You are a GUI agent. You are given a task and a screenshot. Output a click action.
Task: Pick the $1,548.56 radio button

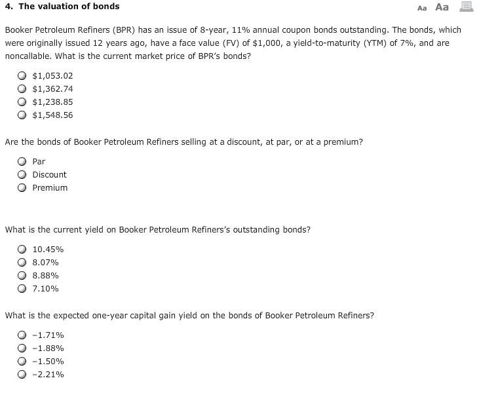point(22,115)
